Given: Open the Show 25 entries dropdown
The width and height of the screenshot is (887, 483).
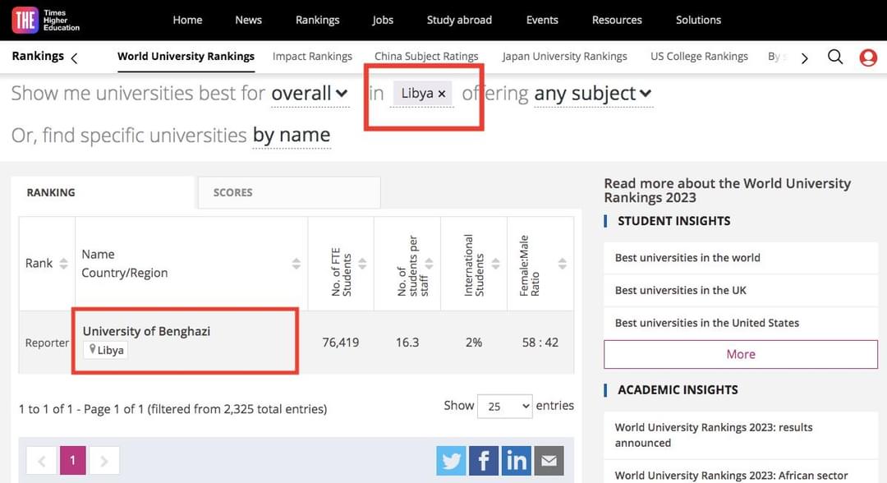Looking at the screenshot, I should coord(504,406).
